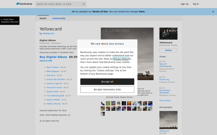Focus the artist, album, or track search field
Image resolution: width=217 pixels, height=135 pixels.
pyautogui.click(x=61, y=4)
